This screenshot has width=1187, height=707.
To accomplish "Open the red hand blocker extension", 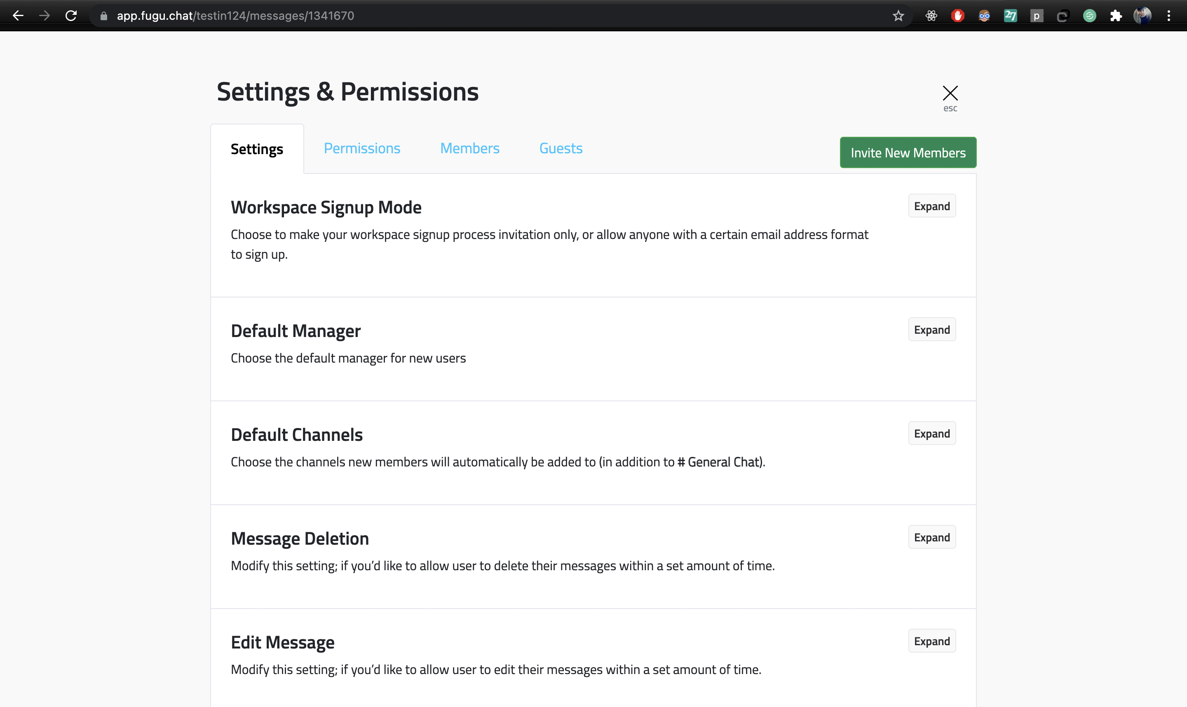I will (958, 16).
